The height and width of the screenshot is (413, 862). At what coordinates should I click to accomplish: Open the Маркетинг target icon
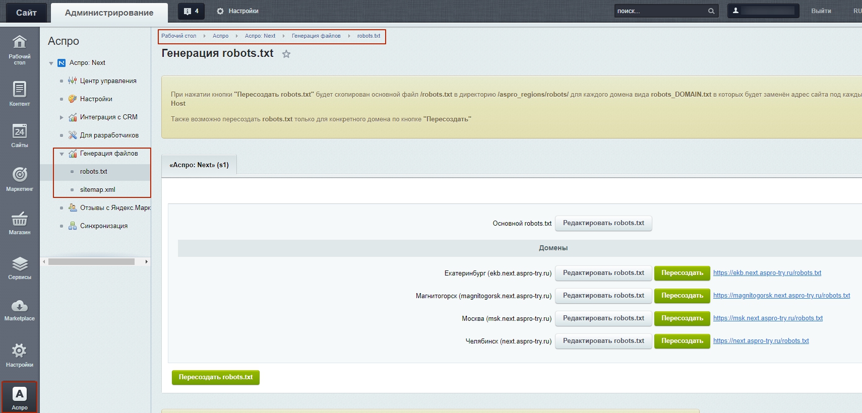(20, 174)
